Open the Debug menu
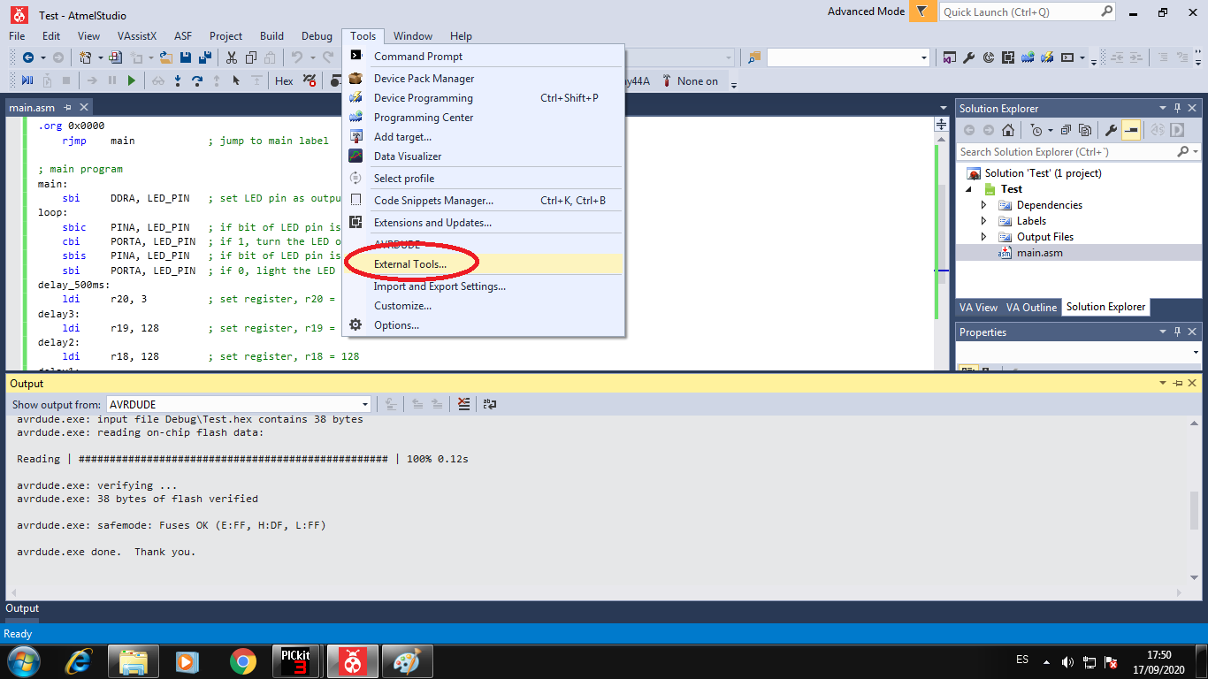Screen dimensions: 1208x679 pyautogui.click(x=317, y=36)
